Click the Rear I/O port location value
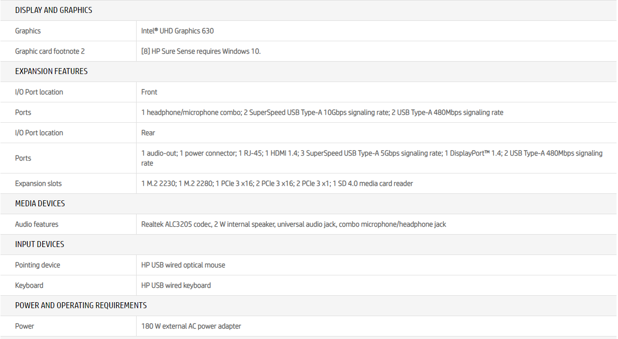Screen dimensions: 618x339 click(x=148, y=133)
